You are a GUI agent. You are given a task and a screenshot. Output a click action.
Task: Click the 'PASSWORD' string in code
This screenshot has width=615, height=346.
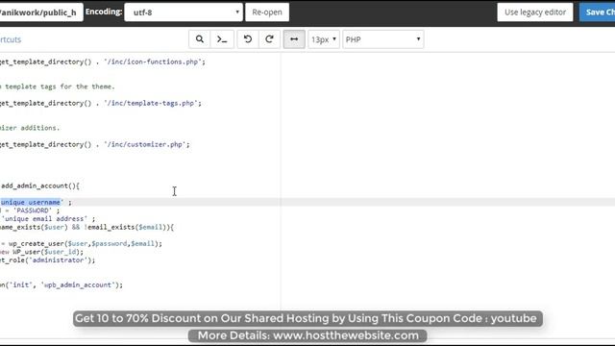[x=33, y=210]
